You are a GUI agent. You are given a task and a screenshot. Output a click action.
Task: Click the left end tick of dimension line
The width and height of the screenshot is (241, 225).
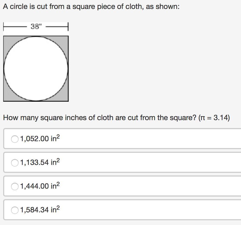pos(3,27)
